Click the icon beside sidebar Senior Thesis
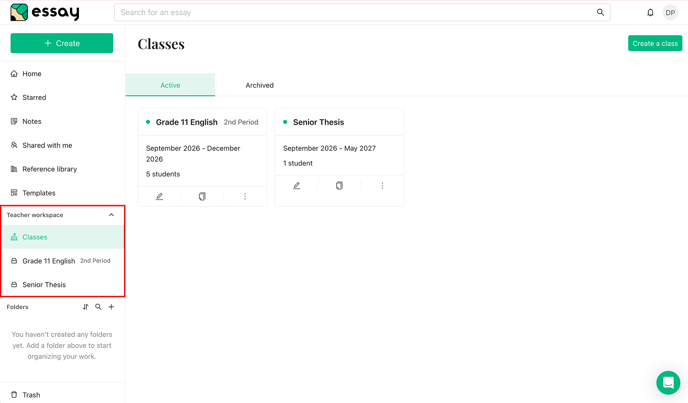Image resolution: width=688 pixels, height=403 pixels. (x=14, y=285)
